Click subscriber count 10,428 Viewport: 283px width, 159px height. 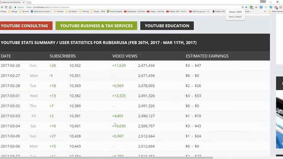click(75, 136)
